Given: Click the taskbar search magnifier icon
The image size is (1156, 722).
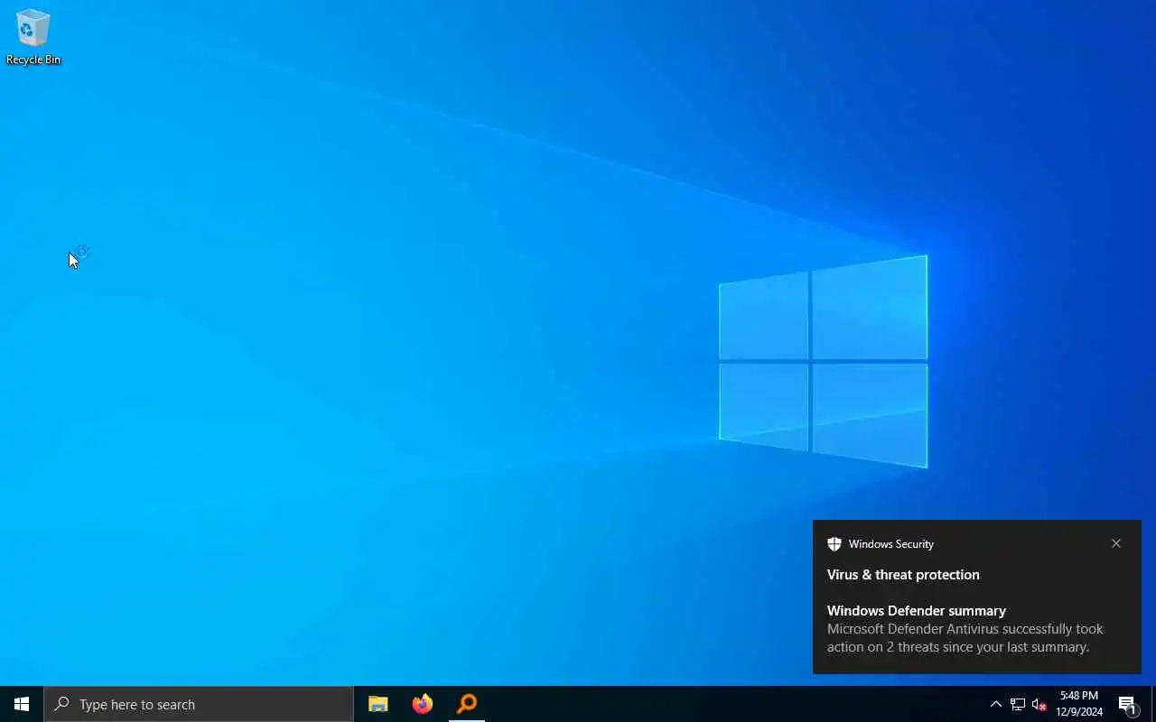Looking at the screenshot, I should (61, 704).
